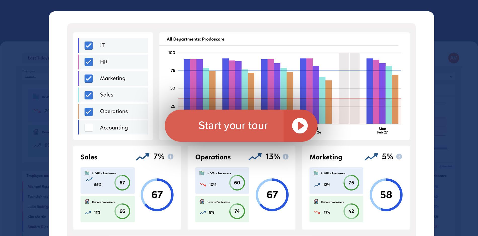
Task: Click Sales Remote Prodoscore house icon
Action: coord(87,201)
